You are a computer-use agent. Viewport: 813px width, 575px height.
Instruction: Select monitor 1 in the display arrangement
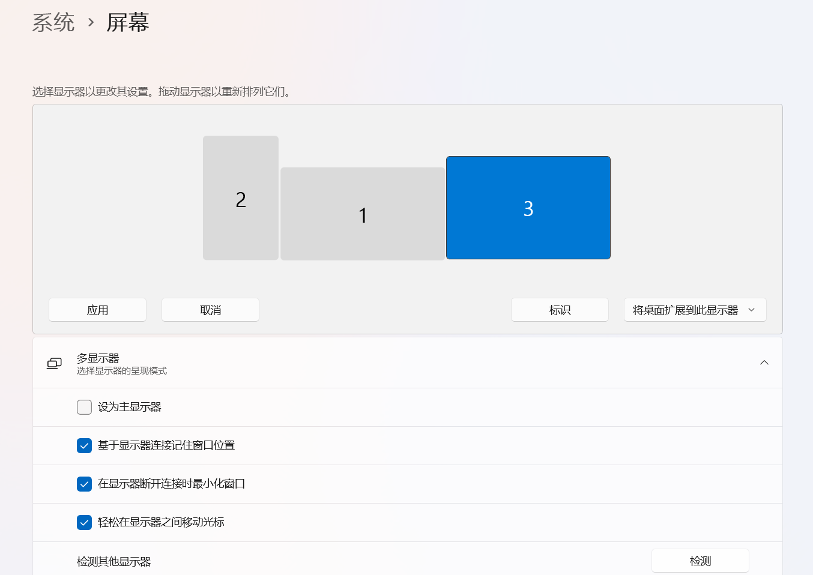362,214
